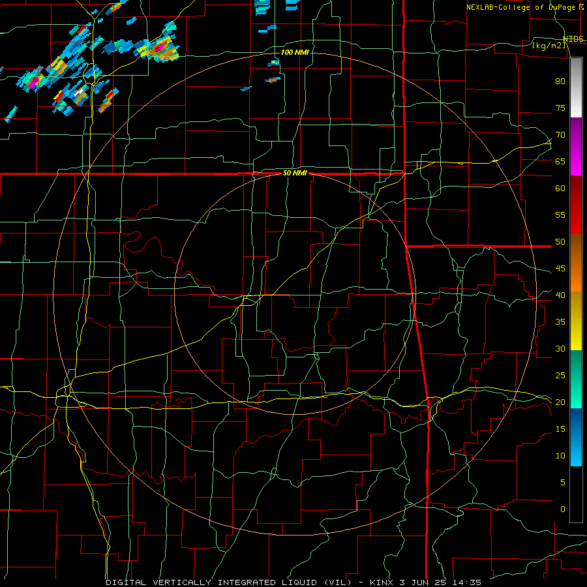
Task: Click the [kg/m2] units label
Action: pyautogui.click(x=549, y=46)
